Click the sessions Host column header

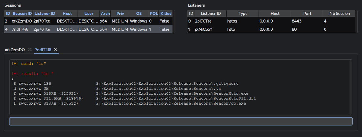pyautogui.click(x=67, y=14)
